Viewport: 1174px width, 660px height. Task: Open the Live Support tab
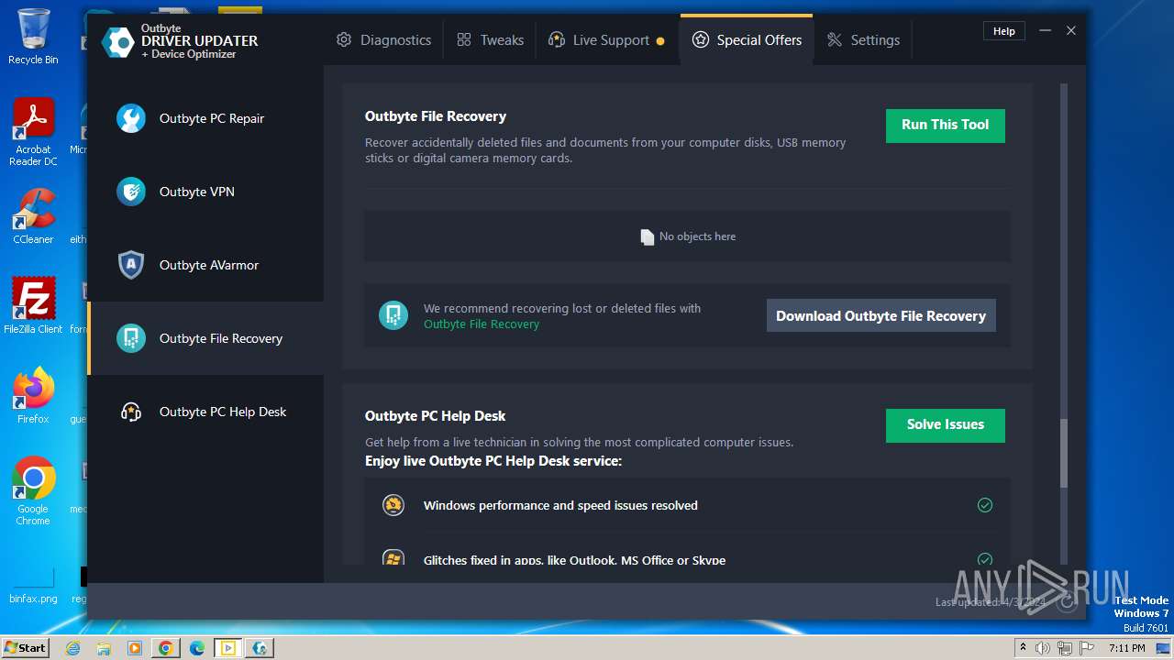click(606, 40)
